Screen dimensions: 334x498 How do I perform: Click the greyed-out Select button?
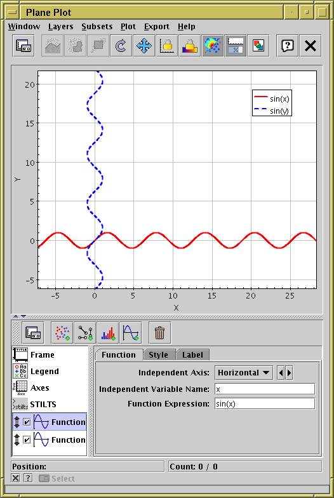57,478
